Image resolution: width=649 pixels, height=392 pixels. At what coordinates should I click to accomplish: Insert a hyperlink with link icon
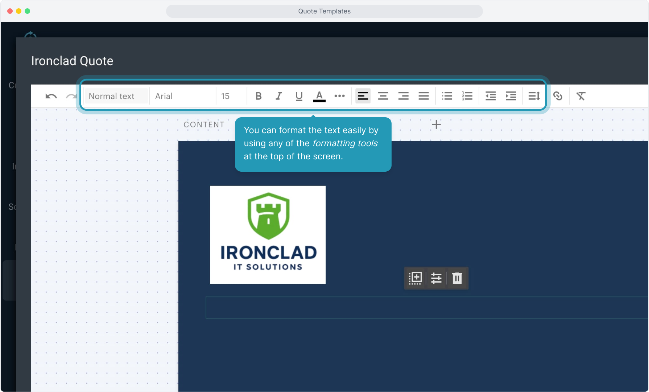pyautogui.click(x=558, y=96)
